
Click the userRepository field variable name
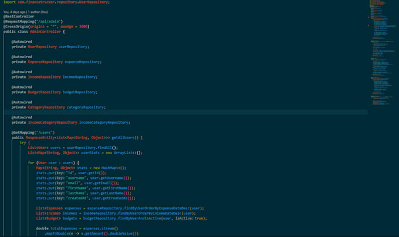(74, 47)
